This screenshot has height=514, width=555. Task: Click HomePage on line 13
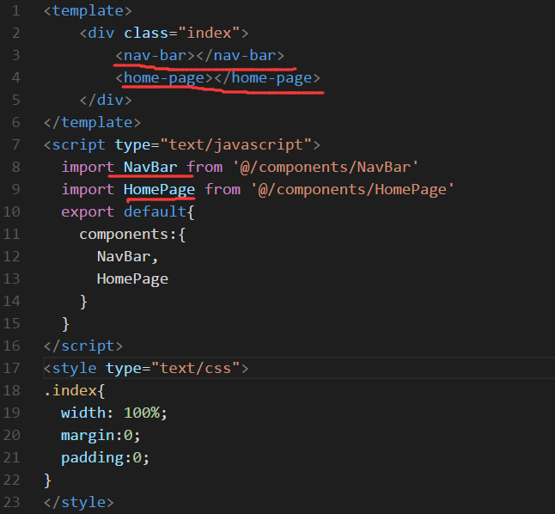click(x=132, y=278)
